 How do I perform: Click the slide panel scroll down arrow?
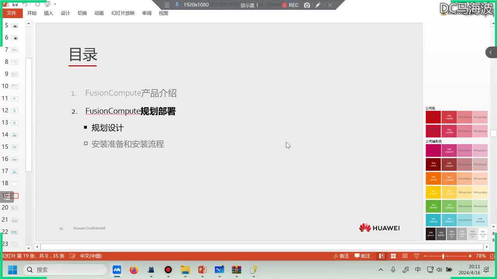(x=28, y=248)
